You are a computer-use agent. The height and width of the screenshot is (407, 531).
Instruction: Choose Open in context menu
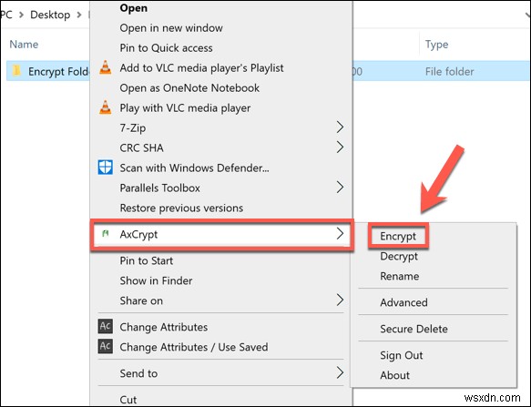point(133,8)
